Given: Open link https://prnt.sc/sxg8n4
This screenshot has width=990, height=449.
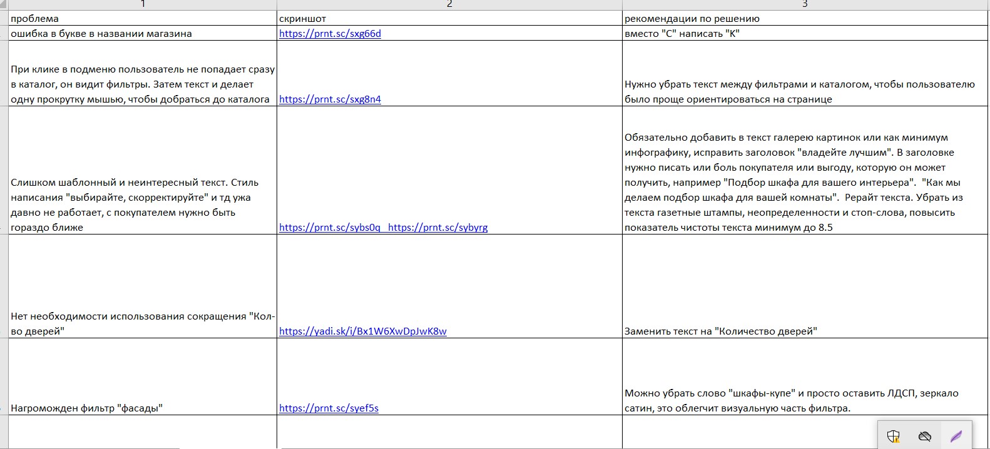Looking at the screenshot, I should coord(330,99).
